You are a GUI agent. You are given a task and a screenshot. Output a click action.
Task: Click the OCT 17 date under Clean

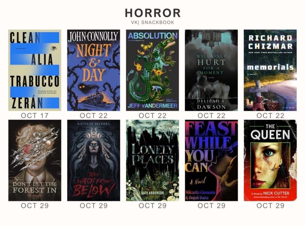[35, 116]
